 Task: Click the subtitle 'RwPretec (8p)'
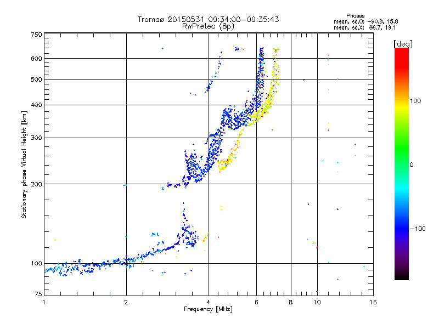[208, 26]
